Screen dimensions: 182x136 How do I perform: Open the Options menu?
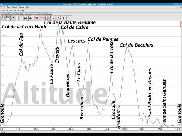pos(14,7)
